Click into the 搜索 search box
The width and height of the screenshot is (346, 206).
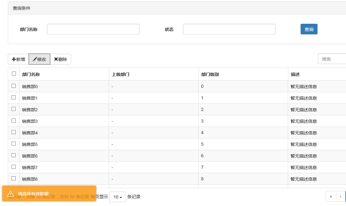pyautogui.click(x=332, y=59)
